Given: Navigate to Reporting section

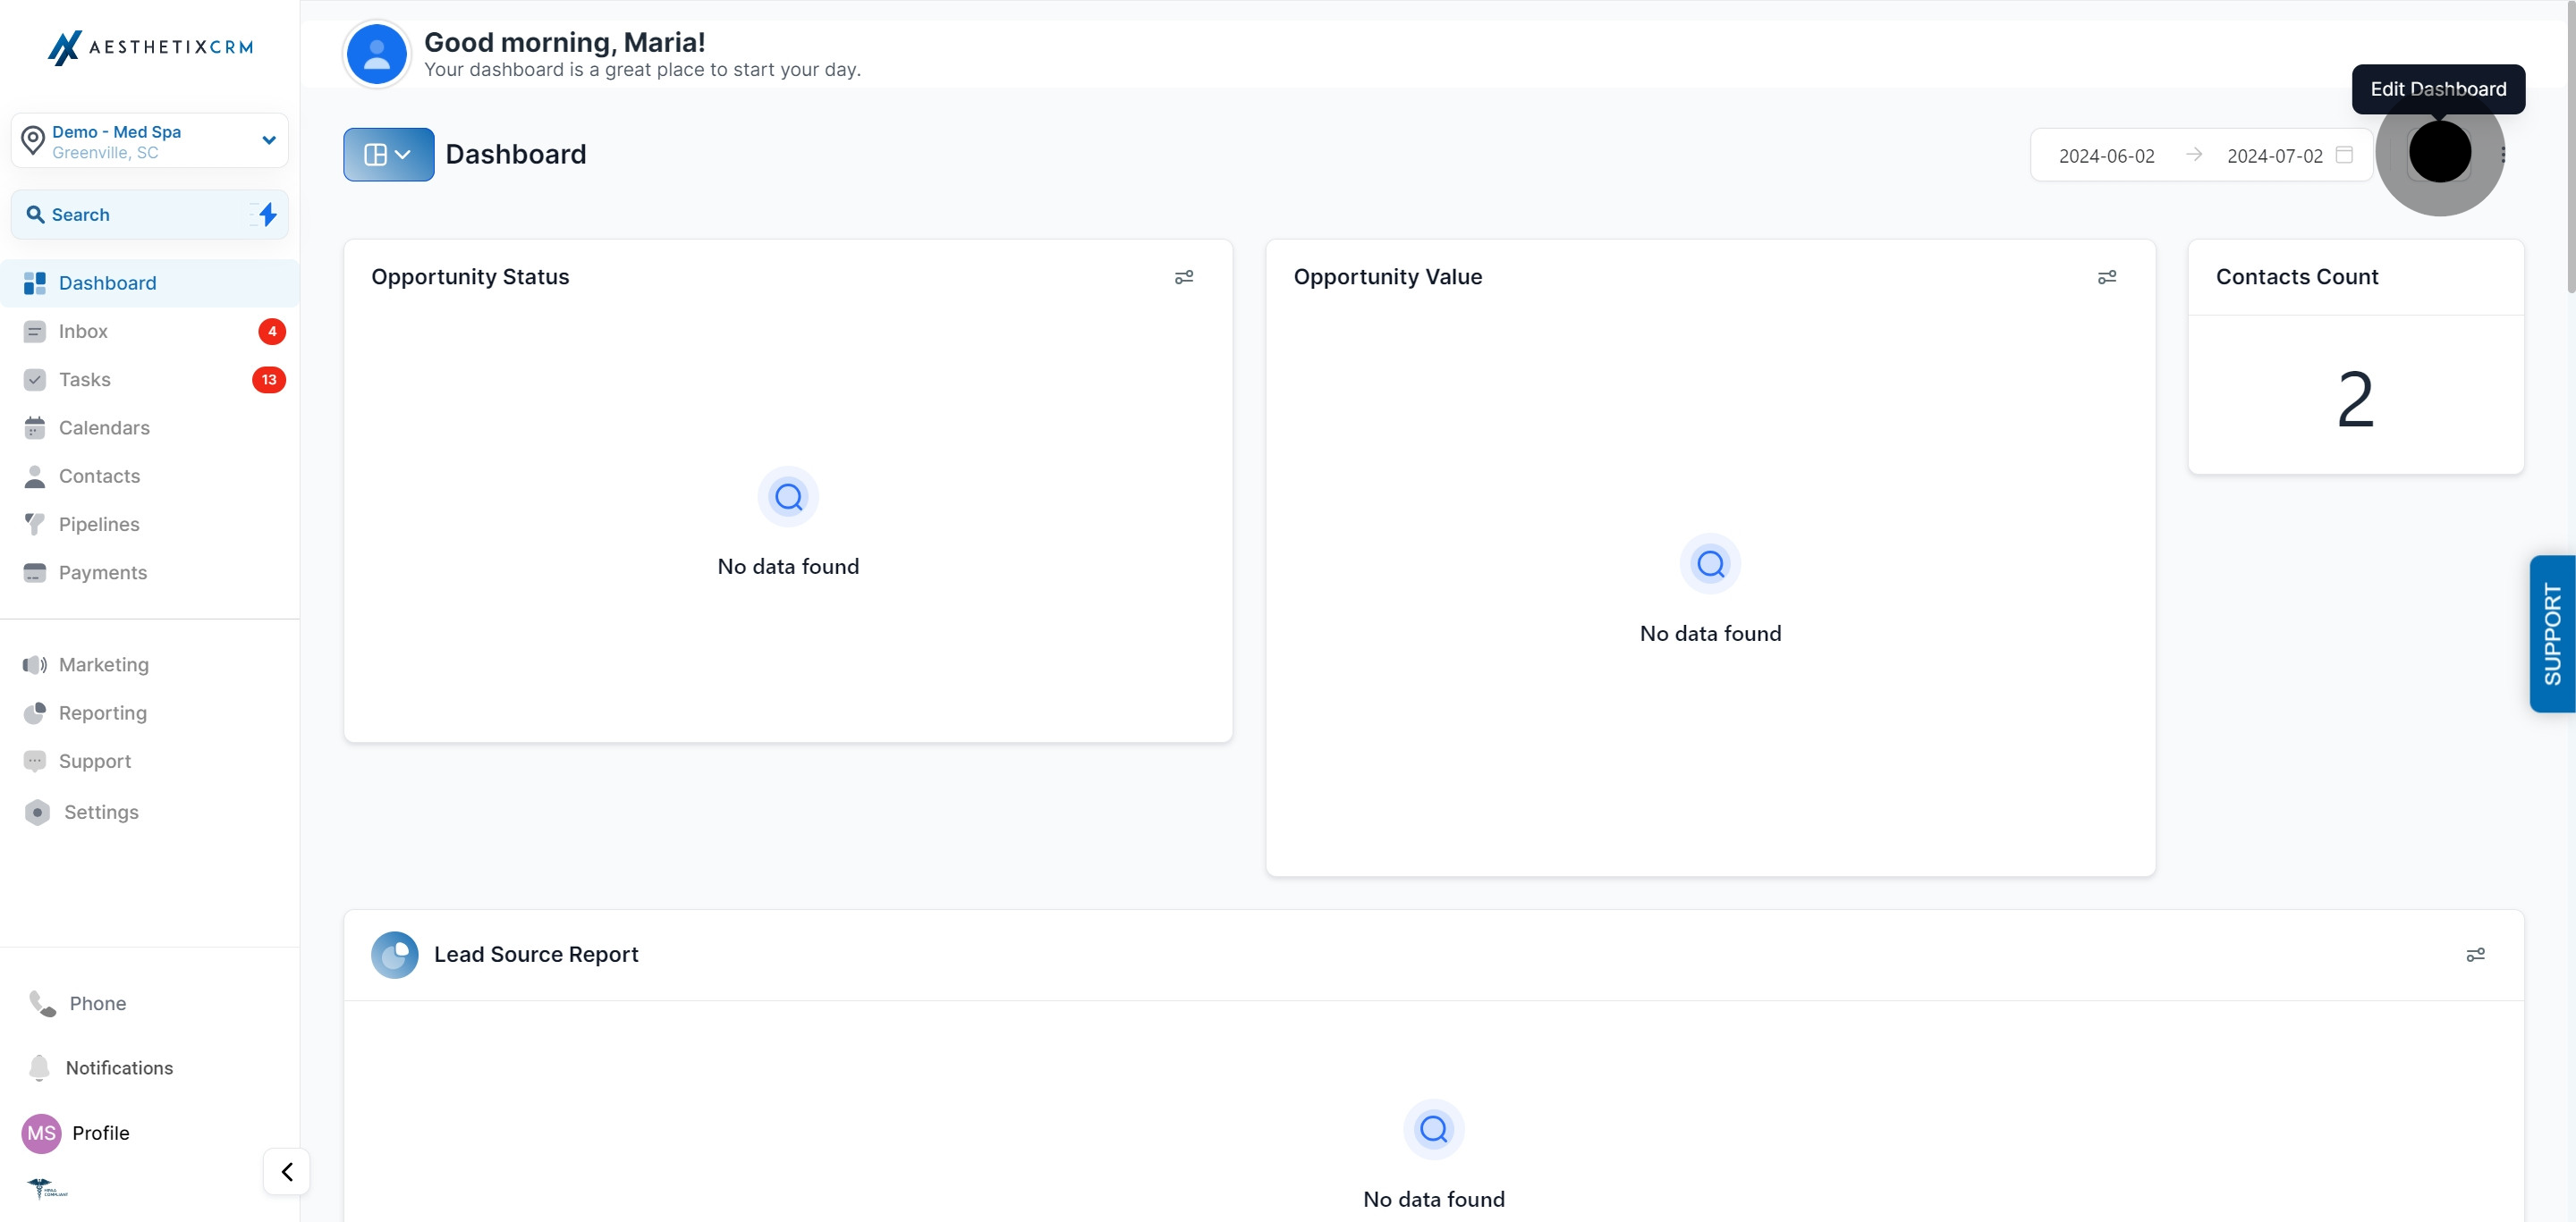Looking at the screenshot, I should point(103,712).
